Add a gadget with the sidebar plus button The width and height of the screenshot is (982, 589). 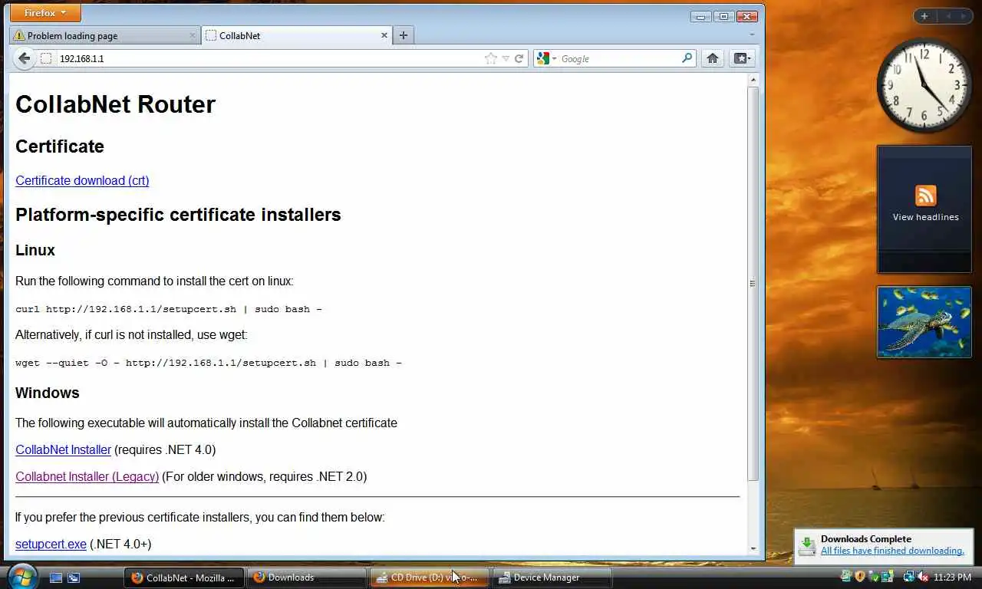tap(924, 16)
